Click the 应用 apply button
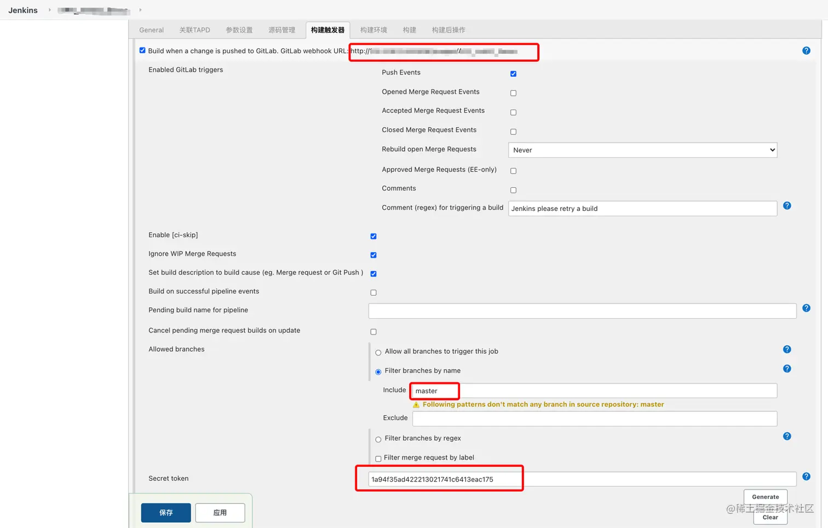Viewport: 828px width, 528px height. coord(220,513)
